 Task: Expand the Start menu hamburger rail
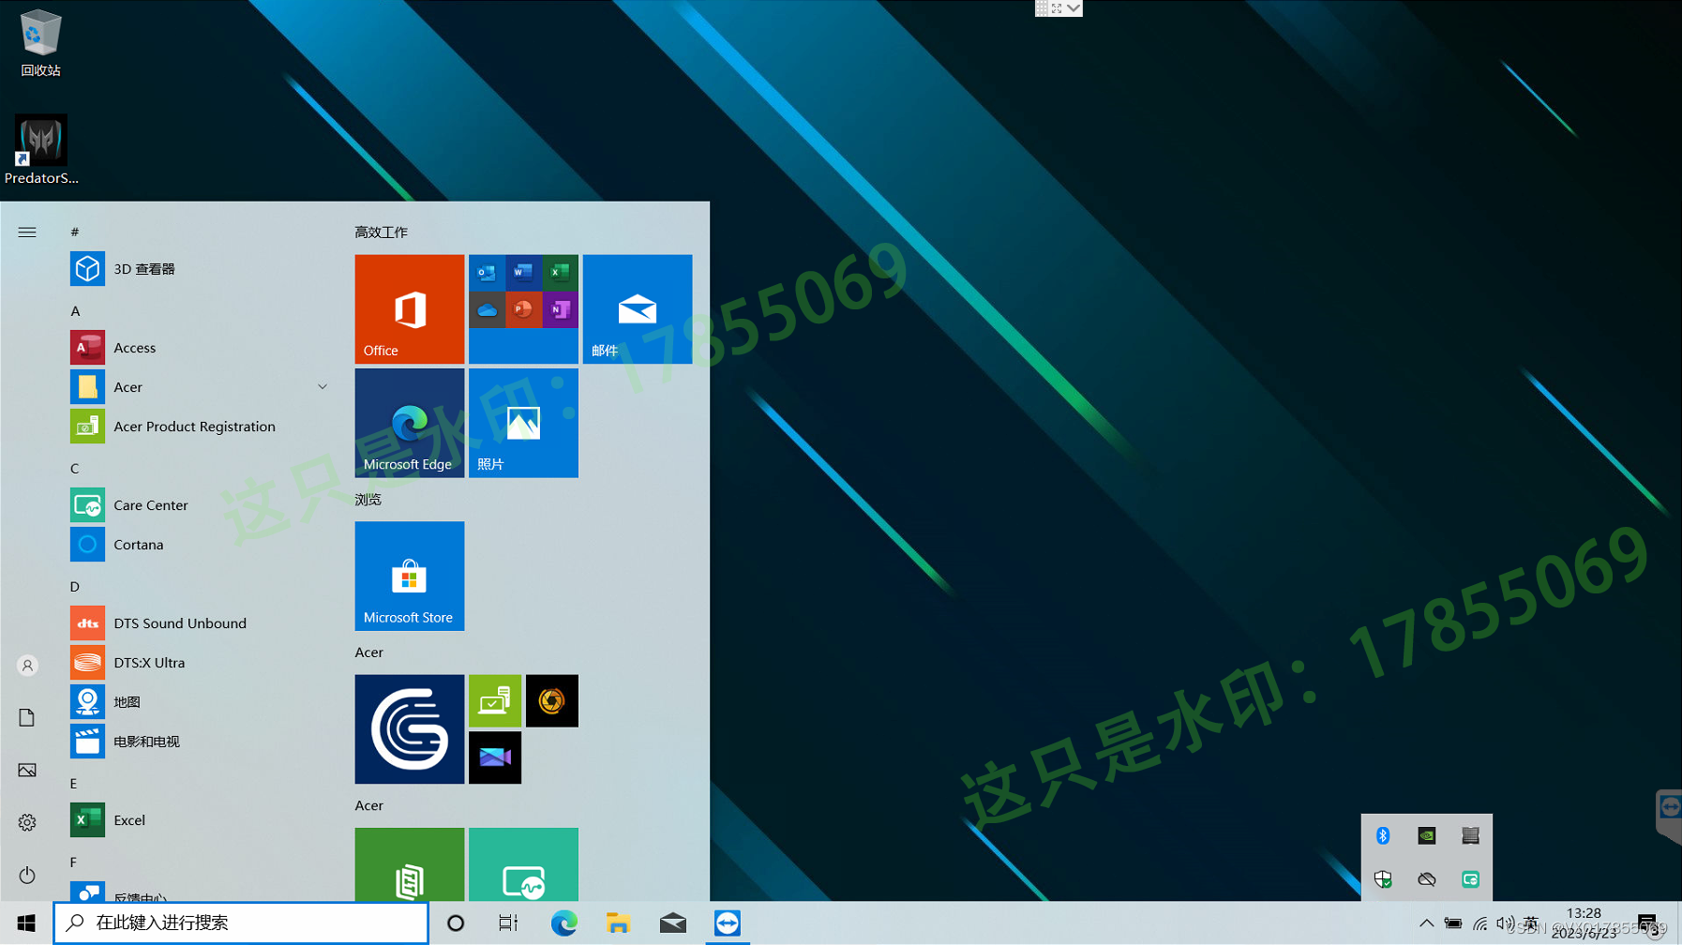tap(27, 232)
